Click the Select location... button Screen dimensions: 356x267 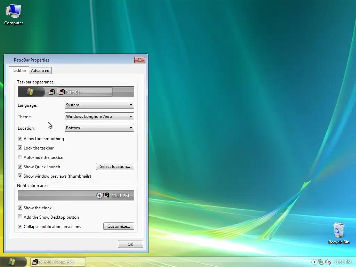115,167
